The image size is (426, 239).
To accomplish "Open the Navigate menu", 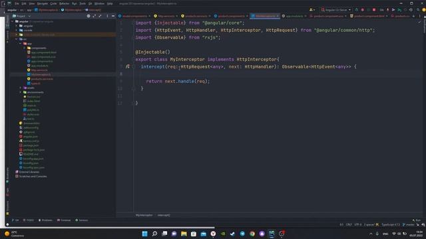I will coord(43,3).
